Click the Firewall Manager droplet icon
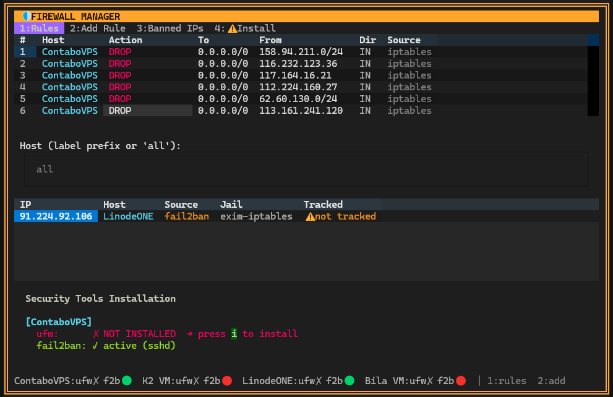Viewport: 613px width, 397px height. [x=25, y=16]
